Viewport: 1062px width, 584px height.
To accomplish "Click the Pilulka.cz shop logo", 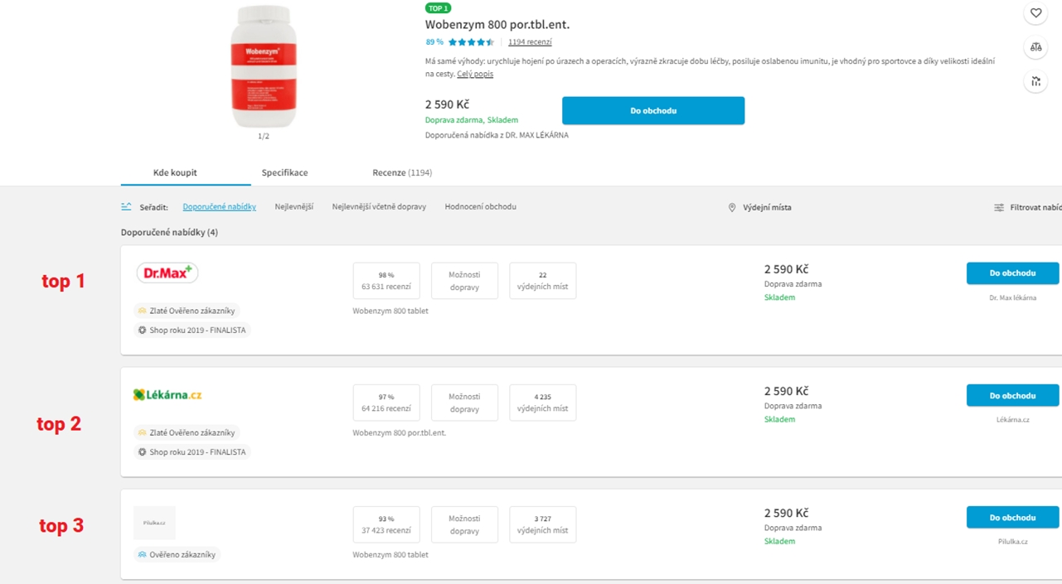I will click(x=154, y=523).
